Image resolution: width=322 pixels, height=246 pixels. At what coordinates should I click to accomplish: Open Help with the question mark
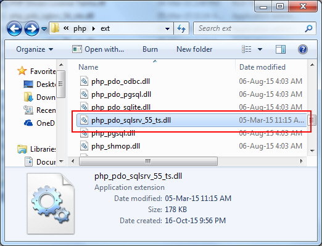pyautogui.click(x=303, y=49)
